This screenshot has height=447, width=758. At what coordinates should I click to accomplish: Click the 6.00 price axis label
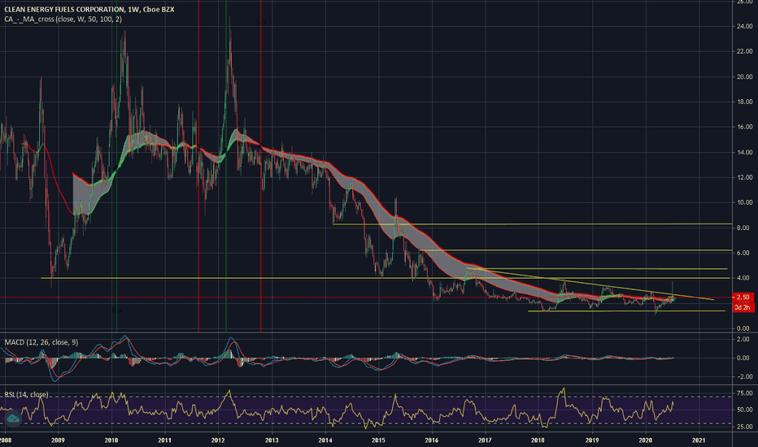(x=743, y=254)
